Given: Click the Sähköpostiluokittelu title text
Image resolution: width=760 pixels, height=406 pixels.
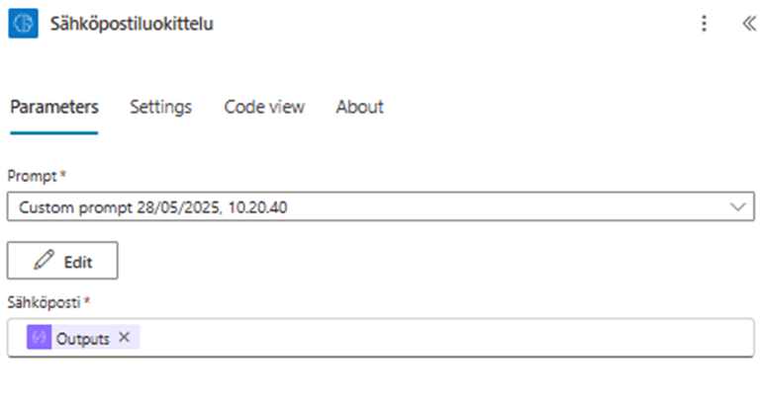Looking at the screenshot, I should [x=131, y=24].
